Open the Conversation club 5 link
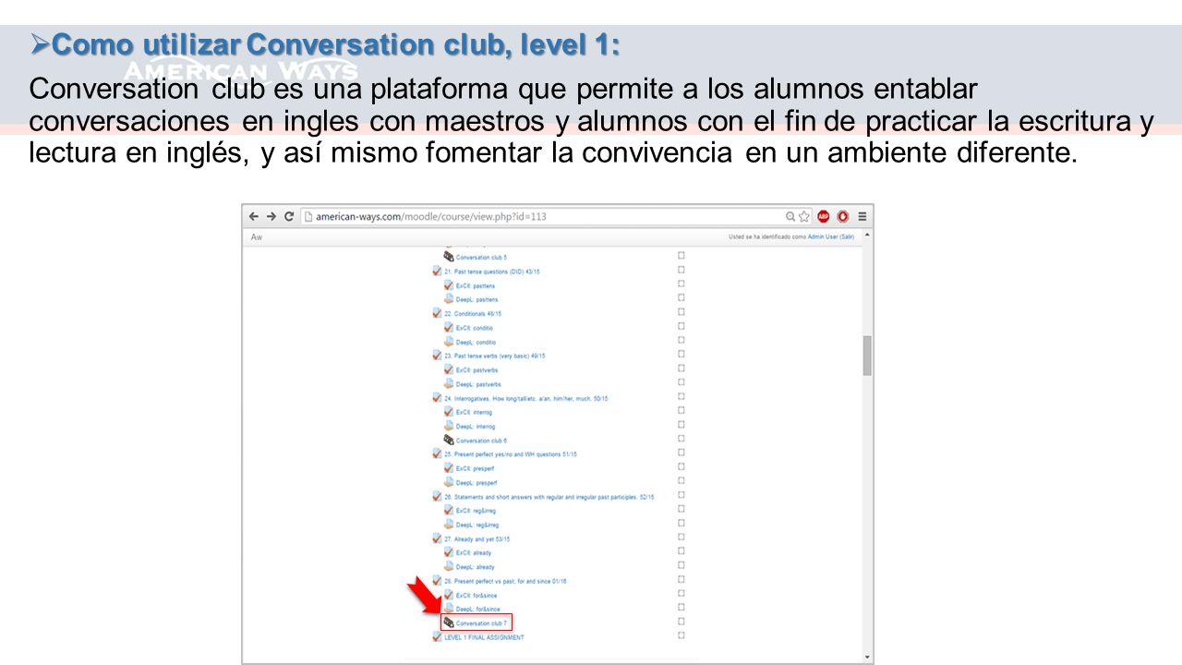The width and height of the screenshot is (1182, 665). click(481, 257)
